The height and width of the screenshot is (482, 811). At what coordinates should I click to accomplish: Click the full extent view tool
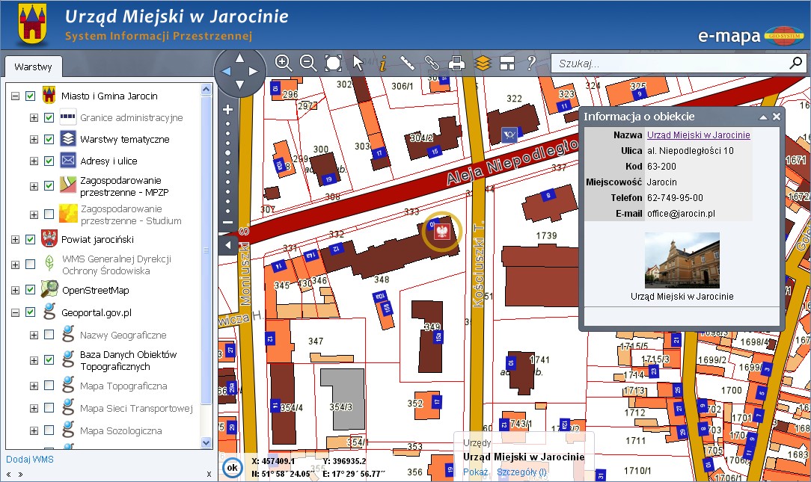pyautogui.click(x=333, y=63)
